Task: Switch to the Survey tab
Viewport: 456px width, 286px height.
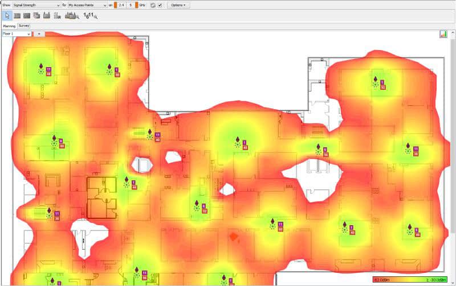Action: (x=23, y=26)
